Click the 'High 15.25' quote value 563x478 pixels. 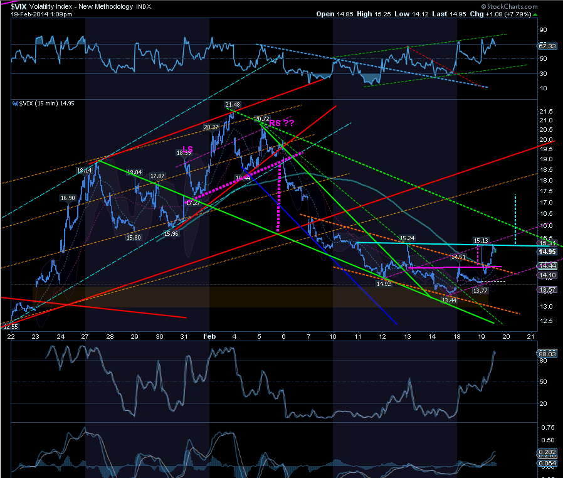pyautogui.click(x=374, y=14)
